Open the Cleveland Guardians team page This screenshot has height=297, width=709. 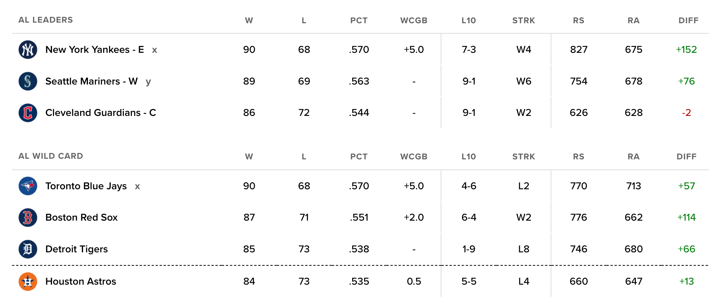(x=100, y=113)
